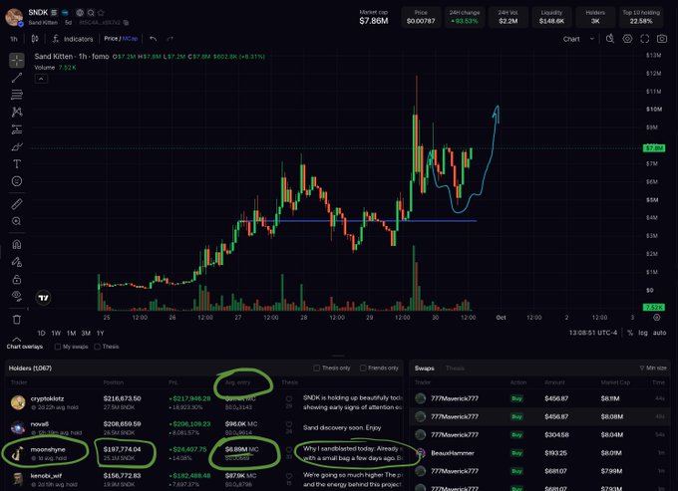Remove drawings with the trash icon
This screenshot has width=678, height=491.
[x=17, y=320]
